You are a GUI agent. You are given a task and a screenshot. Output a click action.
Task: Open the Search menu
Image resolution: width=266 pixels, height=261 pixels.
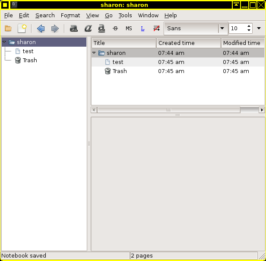pyautogui.click(x=45, y=16)
